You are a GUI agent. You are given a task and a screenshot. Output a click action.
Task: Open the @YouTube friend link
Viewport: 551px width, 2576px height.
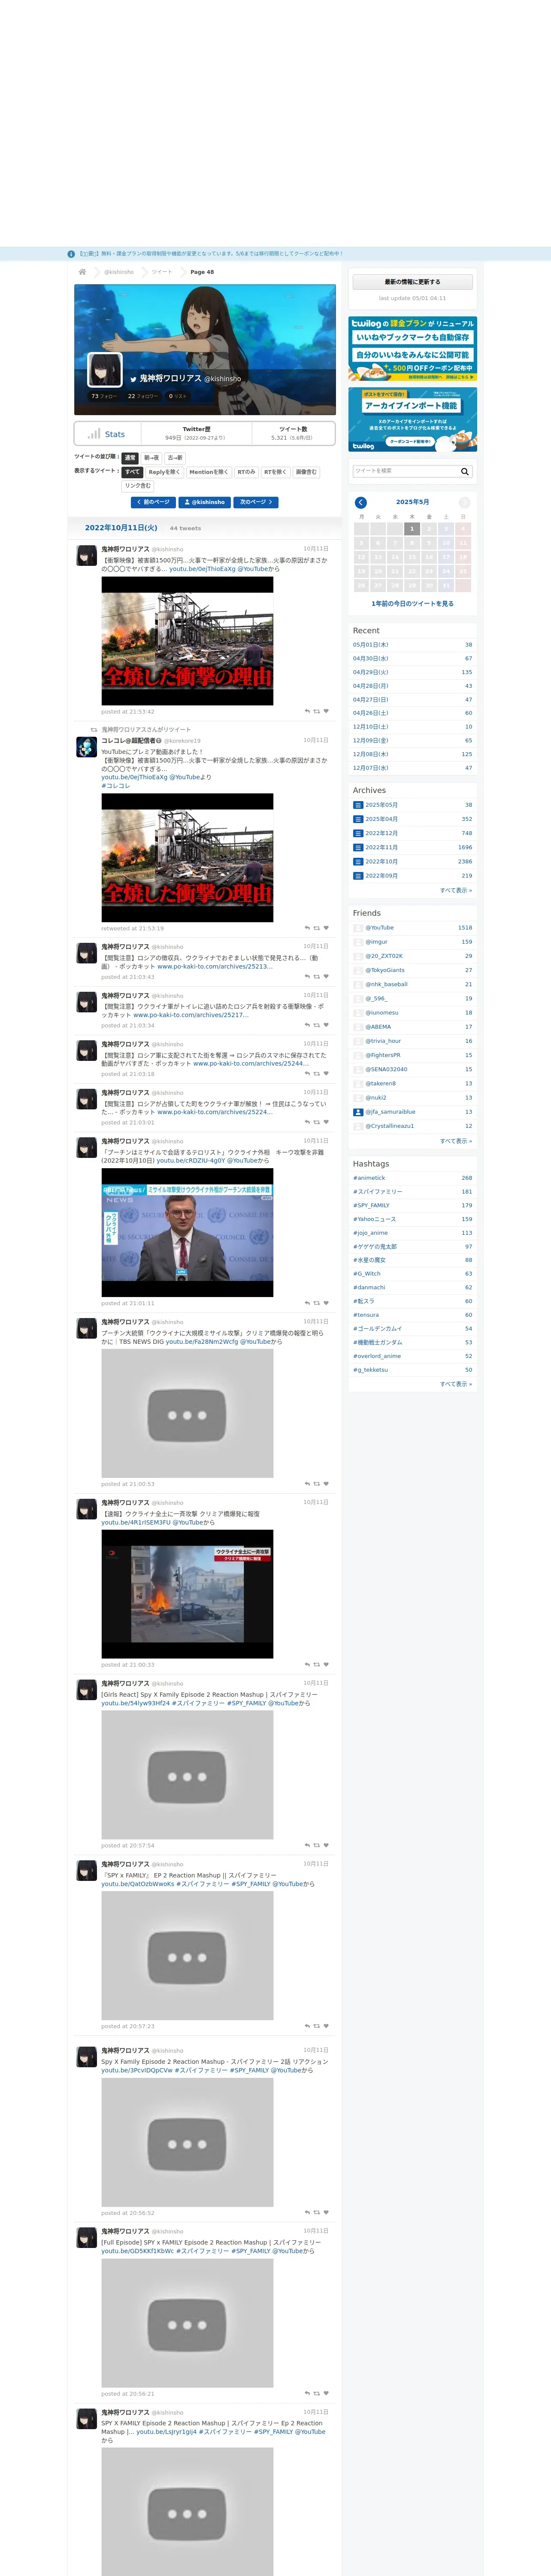point(380,928)
